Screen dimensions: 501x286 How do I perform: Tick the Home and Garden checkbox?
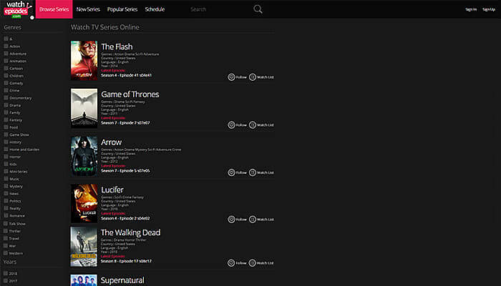coord(6,149)
